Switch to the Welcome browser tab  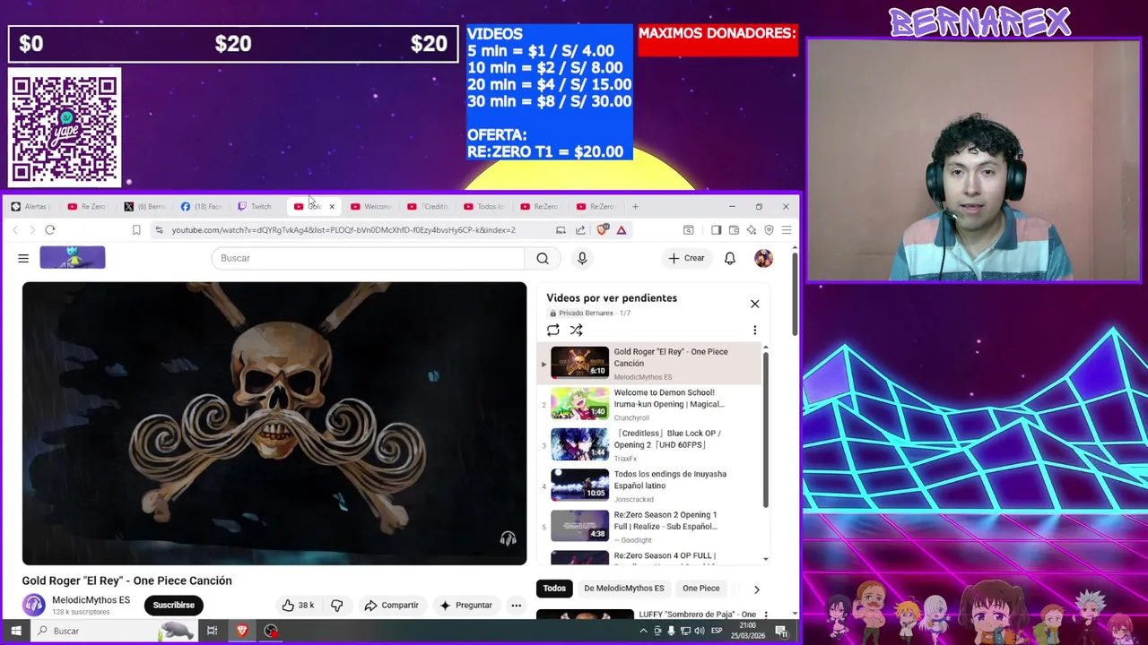coord(371,207)
